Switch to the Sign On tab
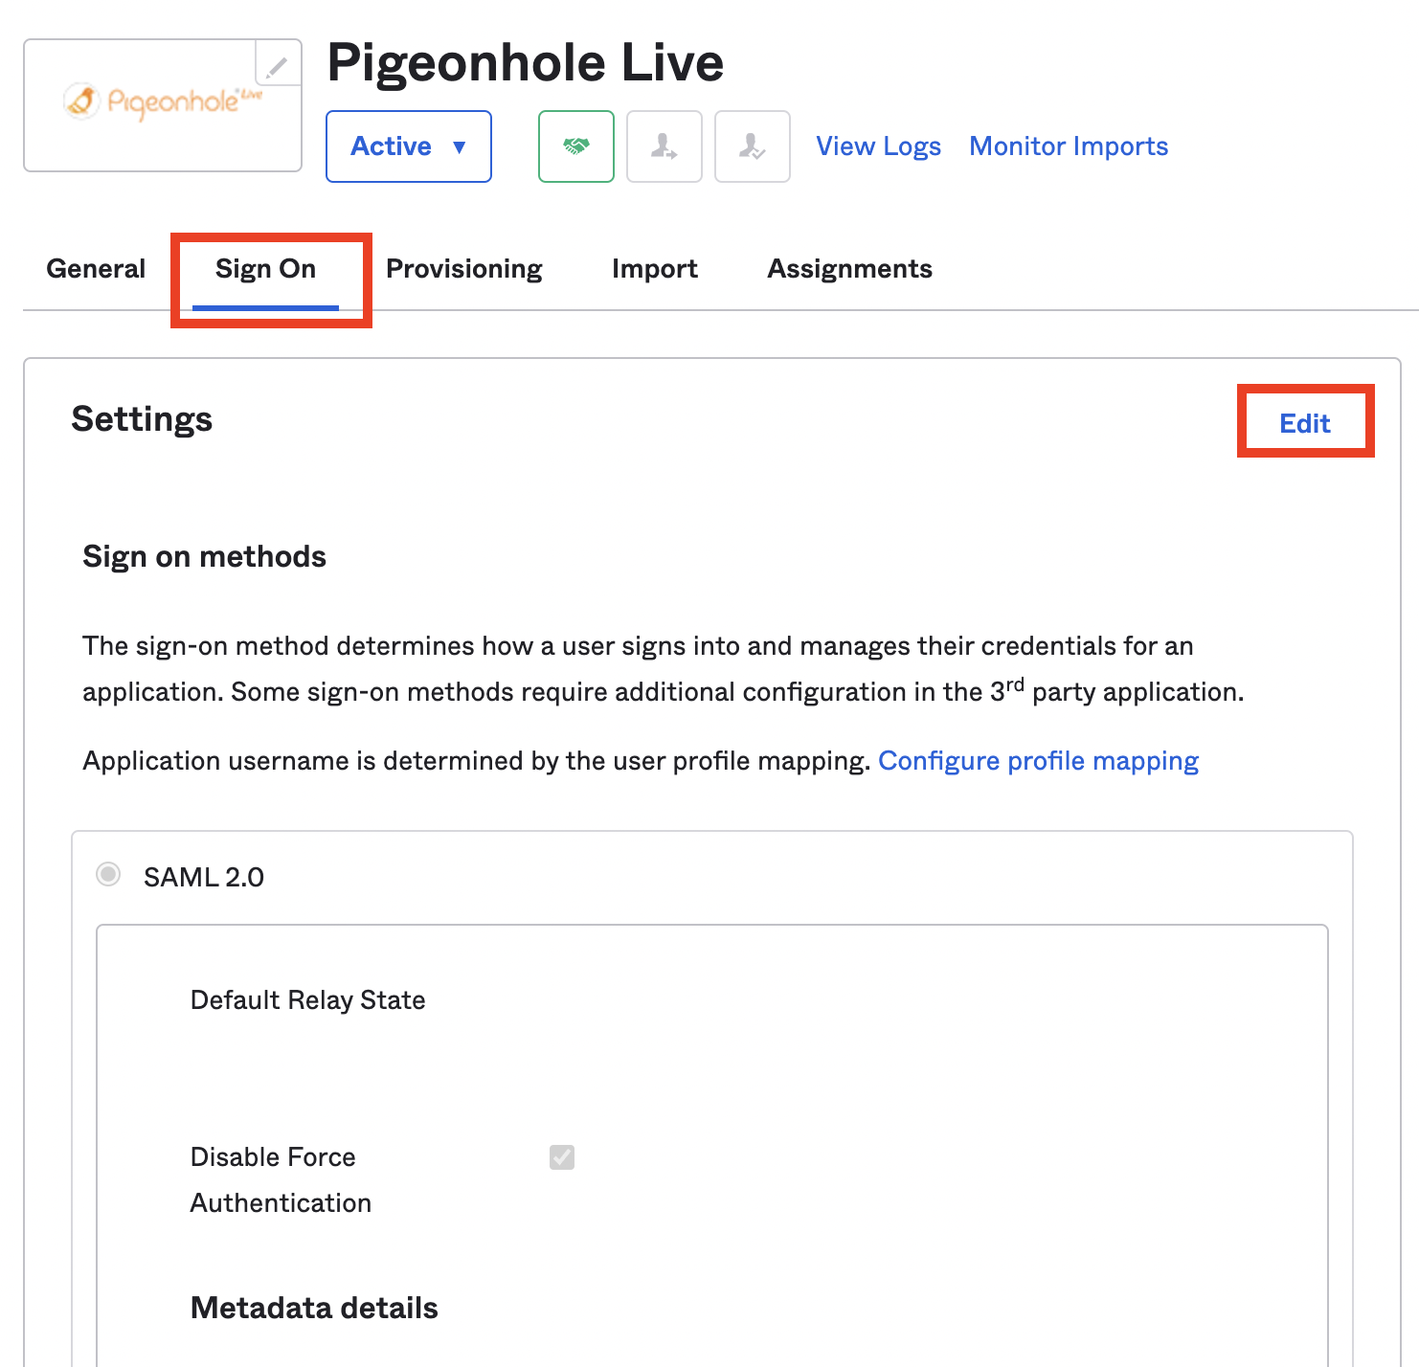The image size is (1419, 1367). tap(265, 269)
